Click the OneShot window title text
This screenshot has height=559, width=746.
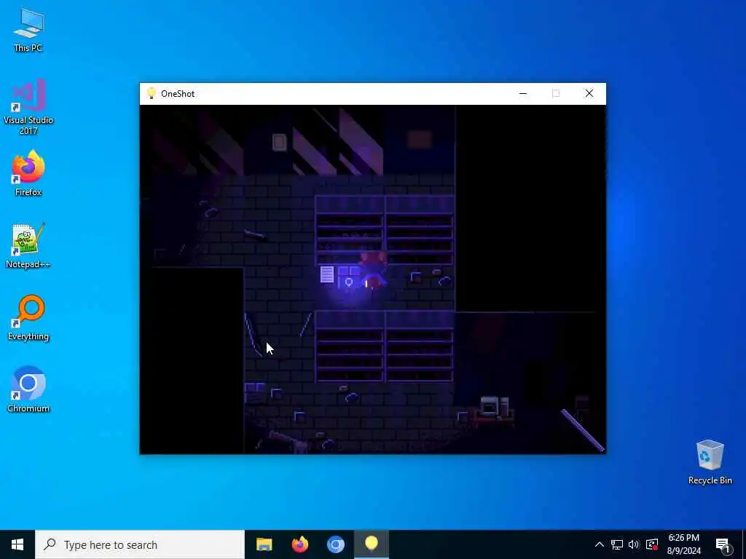click(x=178, y=94)
